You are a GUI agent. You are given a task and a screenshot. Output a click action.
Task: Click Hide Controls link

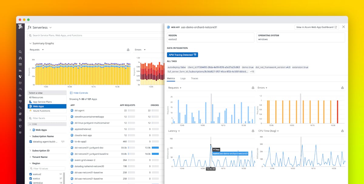(79, 93)
